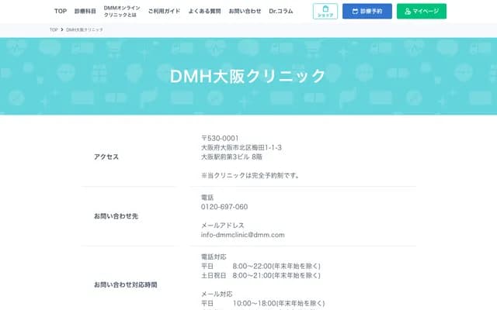Click 平日 10:00〜18:00 mail hours
This screenshot has height=310, width=497.
click(263, 303)
